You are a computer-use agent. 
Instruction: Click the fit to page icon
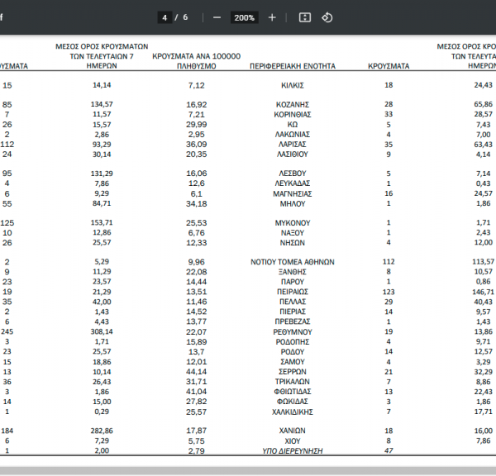click(305, 17)
